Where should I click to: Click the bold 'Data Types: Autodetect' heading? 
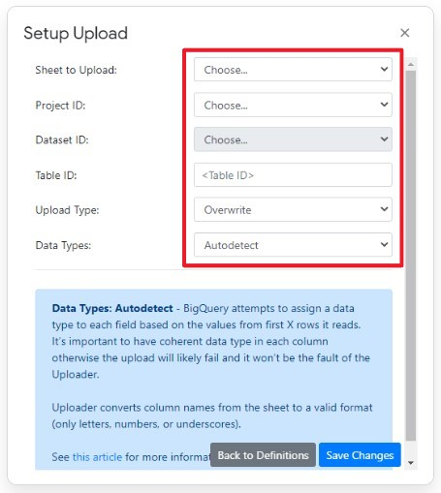click(112, 308)
